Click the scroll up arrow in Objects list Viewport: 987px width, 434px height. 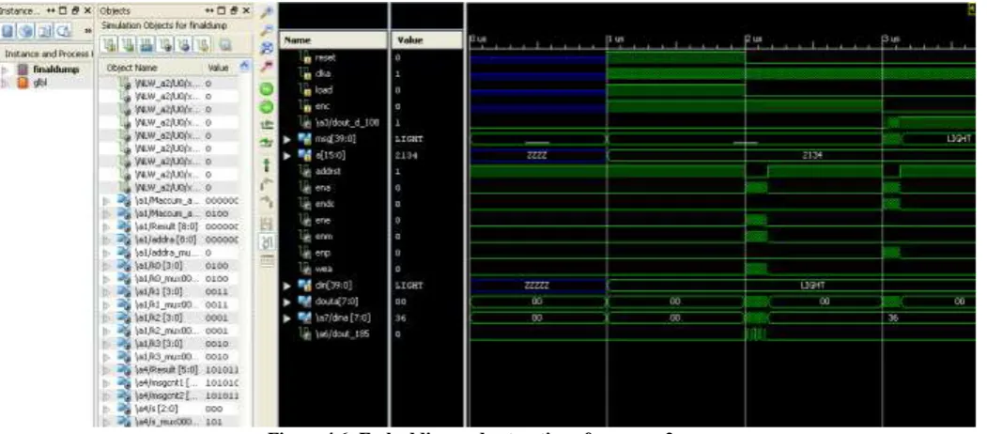tap(245, 66)
